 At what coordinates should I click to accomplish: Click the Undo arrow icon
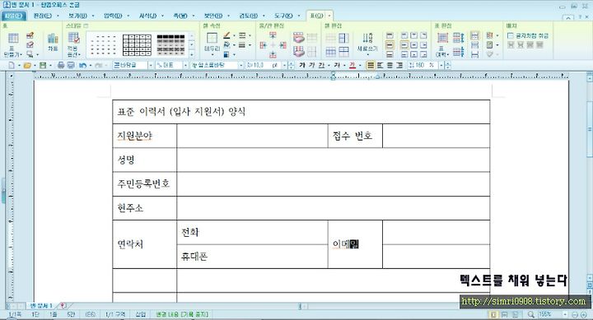pos(82,65)
